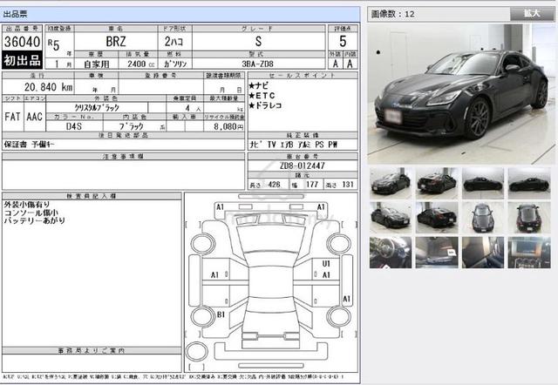558x385 pixels.
Task: Select the front three-quarter thumbnail with plate on right
Action: tap(391, 218)
